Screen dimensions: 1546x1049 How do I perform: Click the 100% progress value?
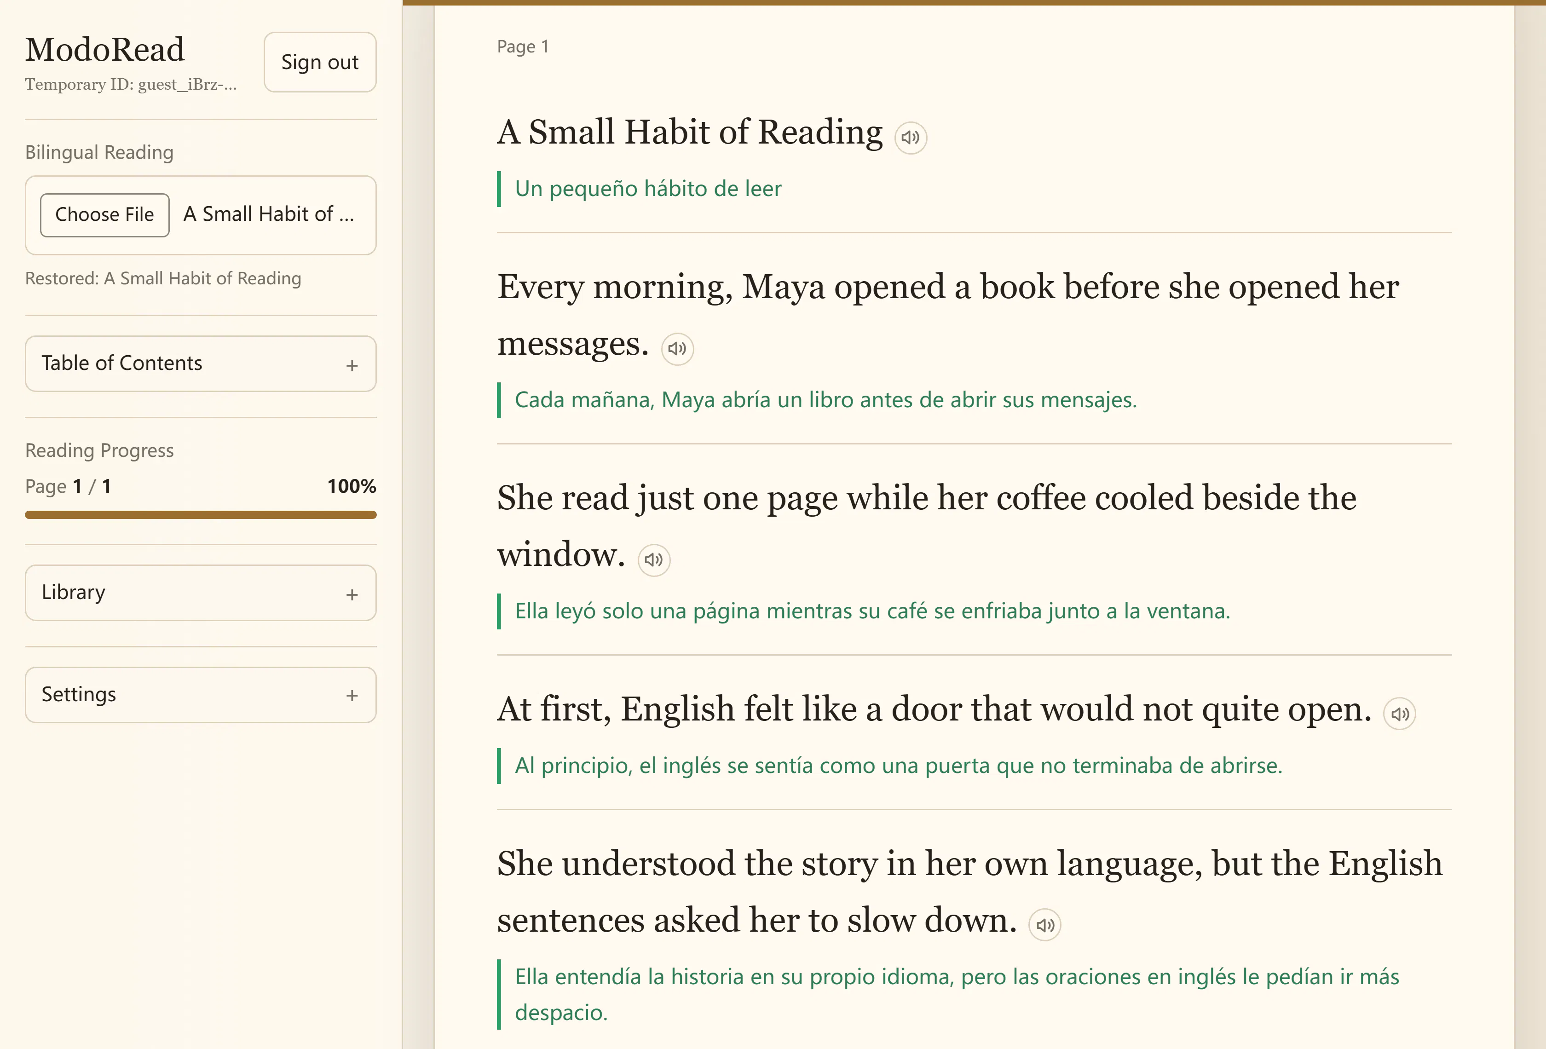(351, 486)
